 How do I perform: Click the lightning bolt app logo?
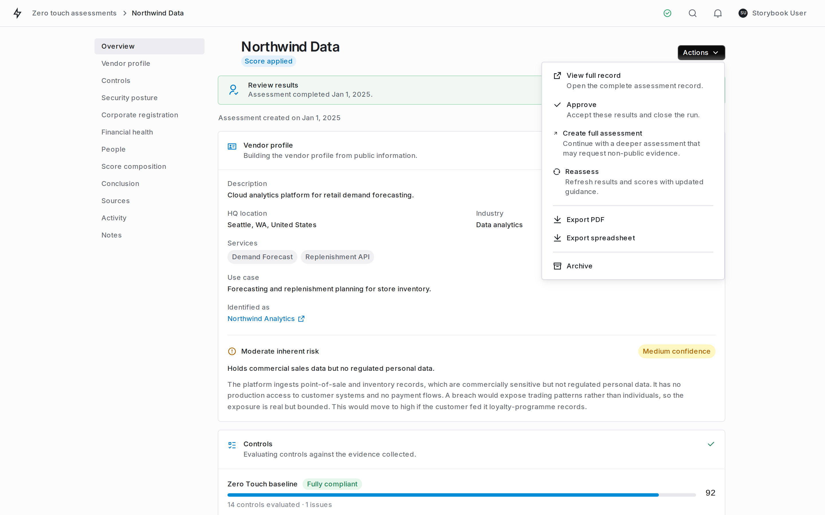tap(17, 13)
